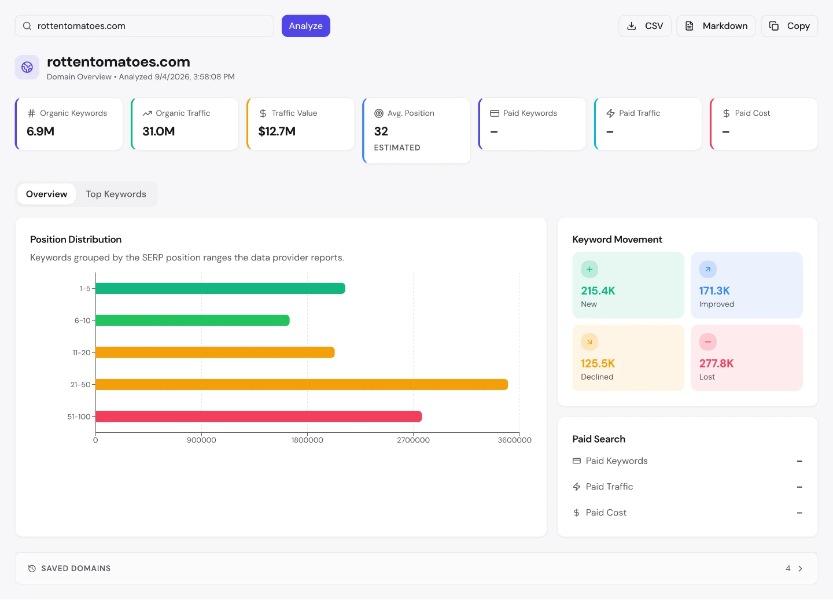This screenshot has height=600, width=833.
Task: Click the Keyword Movement heading
Action: [x=617, y=240]
